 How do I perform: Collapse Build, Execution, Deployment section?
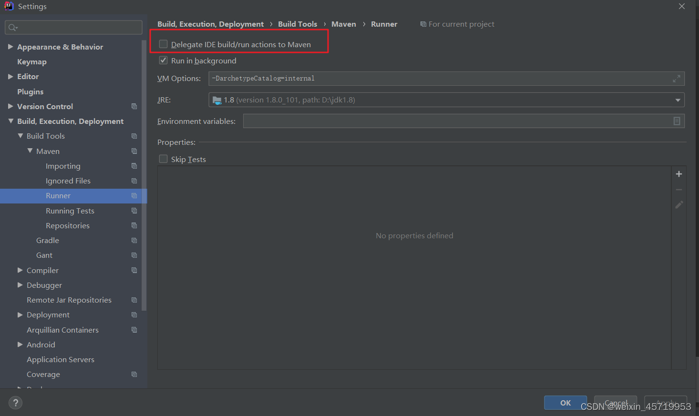point(10,121)
